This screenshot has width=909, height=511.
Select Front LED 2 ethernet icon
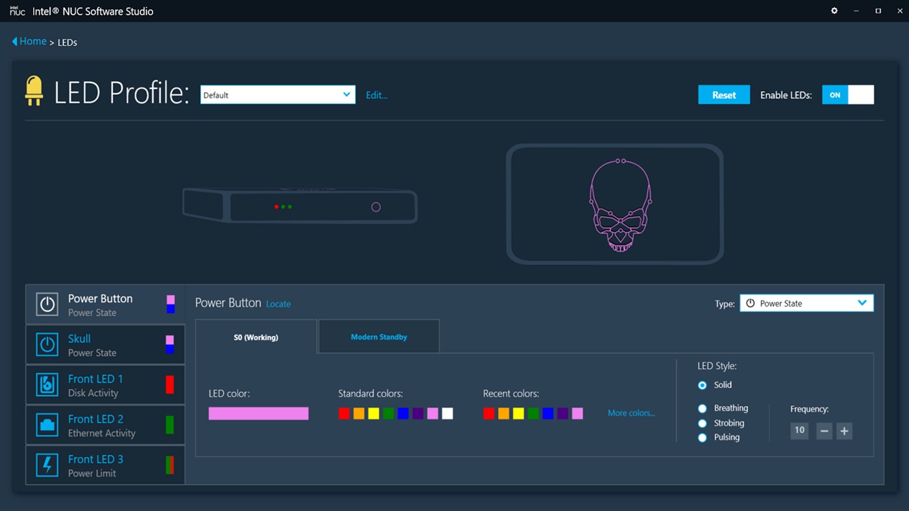point(47,425)
